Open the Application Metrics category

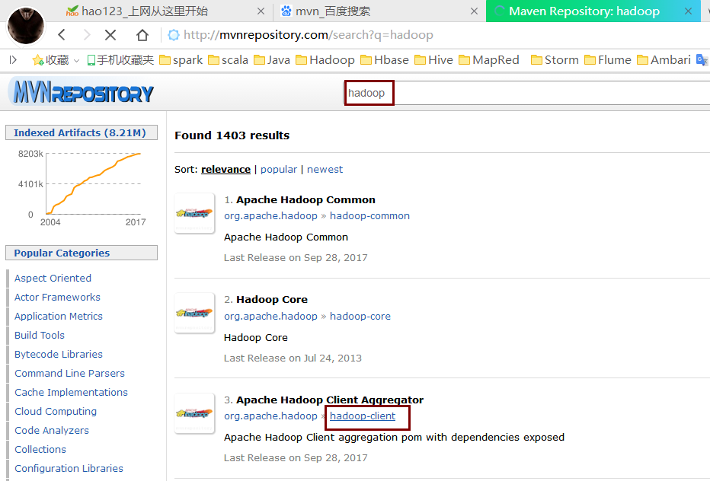[x=59, y=317]
